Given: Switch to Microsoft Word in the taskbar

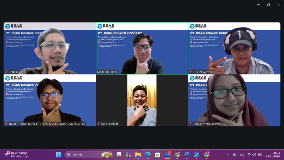Looking at the screenshot, I should point(187,155).
